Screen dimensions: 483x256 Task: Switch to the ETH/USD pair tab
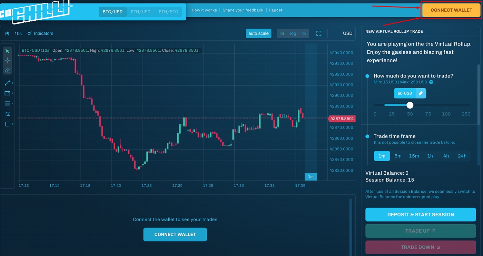pyautogui.click(x=140, y=12)
